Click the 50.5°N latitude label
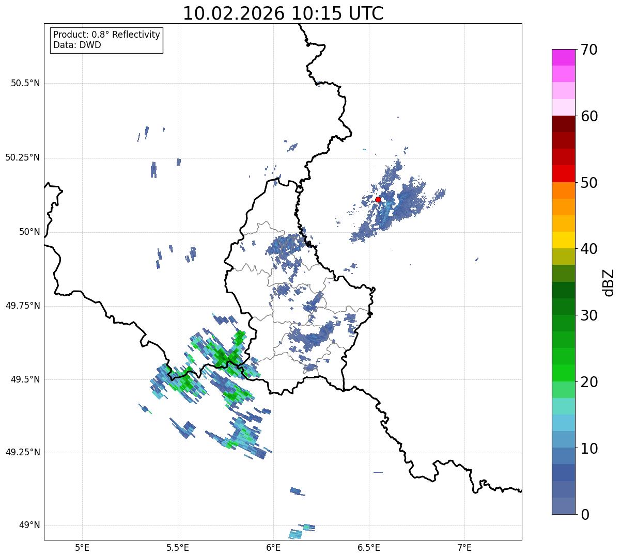Viewport: 621px width, 558px height. 25,83
